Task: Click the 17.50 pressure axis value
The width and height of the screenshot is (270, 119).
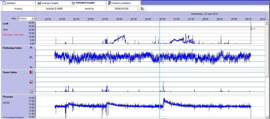Action: point(32,101)
